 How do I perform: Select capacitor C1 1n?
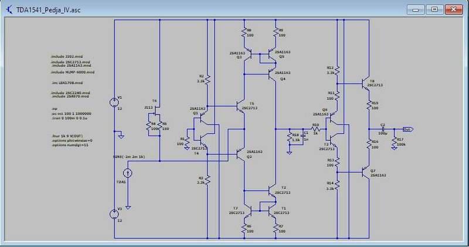[303, 136]
